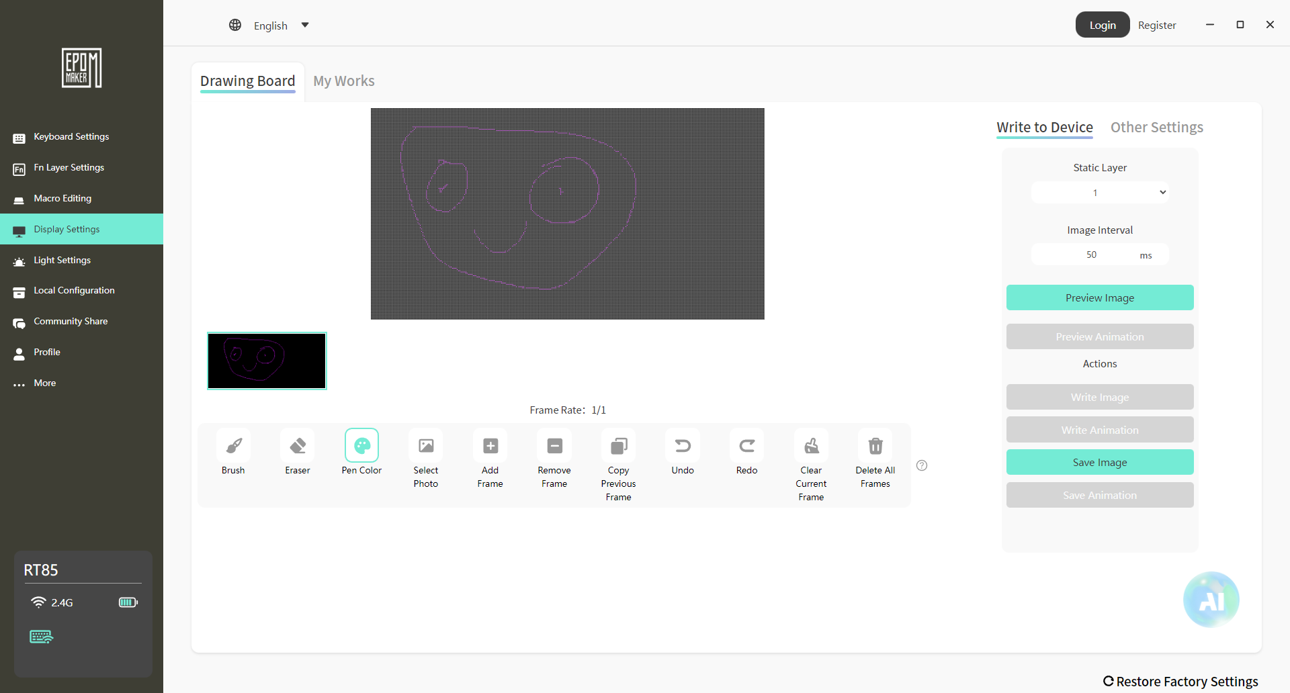Click the keyboard device icon under RT85

click(x=41, y=637)
